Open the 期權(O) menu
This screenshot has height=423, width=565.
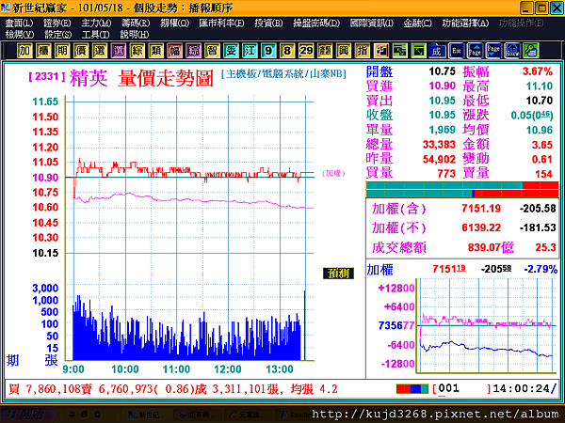tap(174, 23)
